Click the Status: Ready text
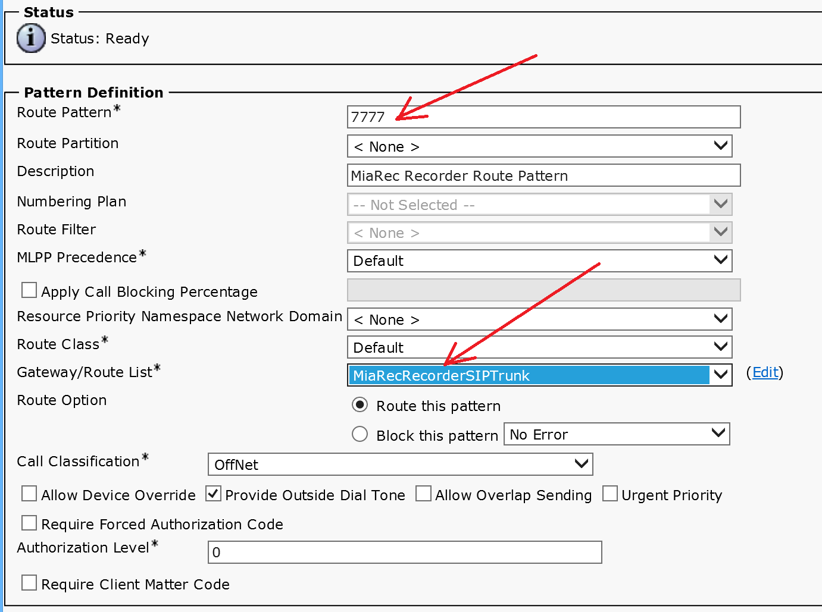 (100, 39)
